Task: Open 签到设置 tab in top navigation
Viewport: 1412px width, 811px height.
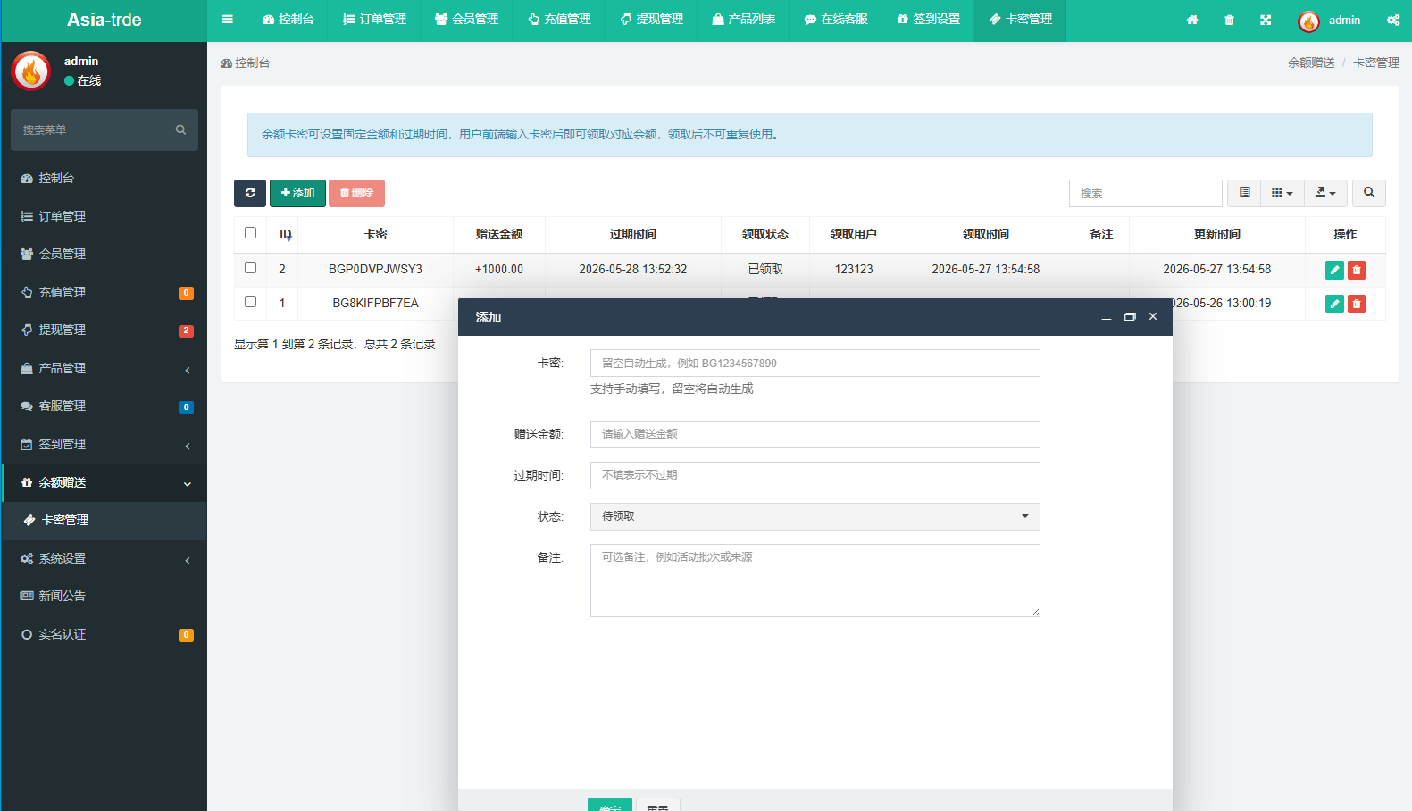Action: pyautogui.click(x=928, y=20)
